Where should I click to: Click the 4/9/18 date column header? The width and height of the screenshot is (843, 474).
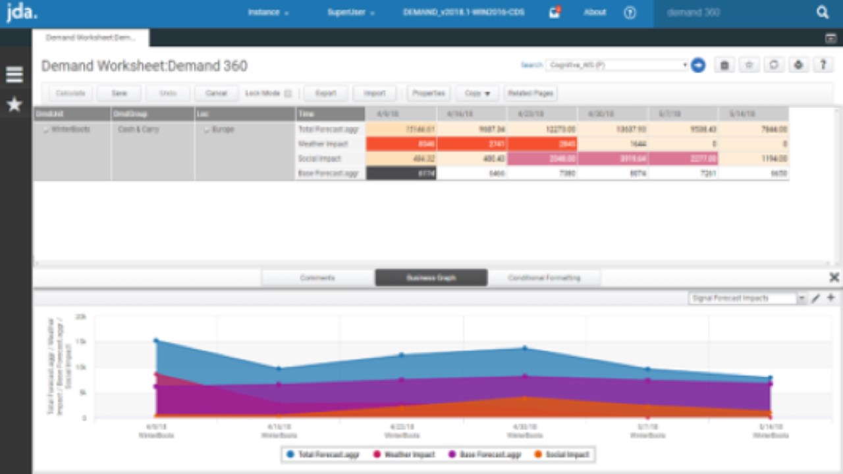(x=400, y=114)
